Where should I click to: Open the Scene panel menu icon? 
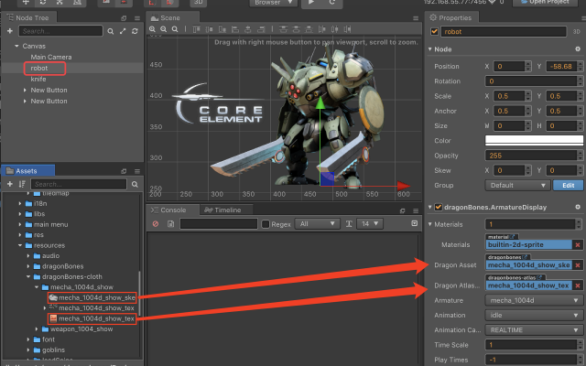click(416, 18)
